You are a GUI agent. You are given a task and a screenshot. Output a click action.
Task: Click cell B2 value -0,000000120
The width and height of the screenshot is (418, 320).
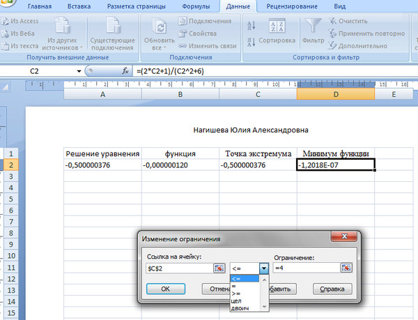click(x=180, y=165)
